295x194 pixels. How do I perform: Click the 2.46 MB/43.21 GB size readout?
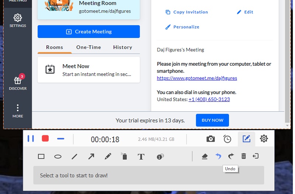pyautogui.click(x=156, y=139)
